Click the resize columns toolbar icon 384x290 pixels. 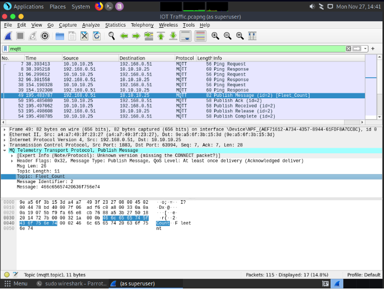(252, 36)
